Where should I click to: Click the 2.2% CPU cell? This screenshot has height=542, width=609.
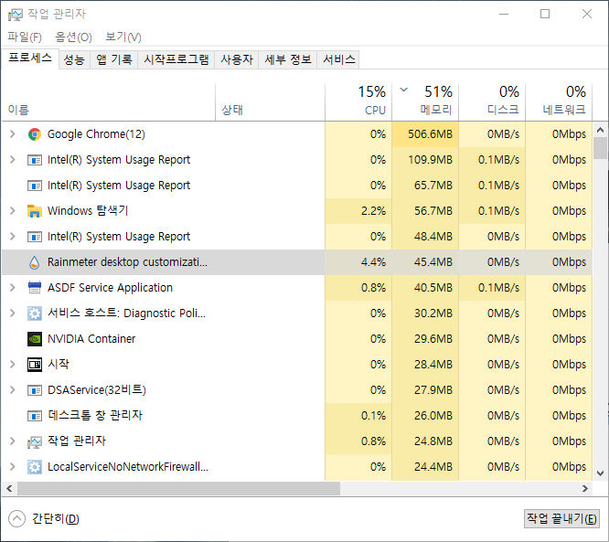click(358, 211)
